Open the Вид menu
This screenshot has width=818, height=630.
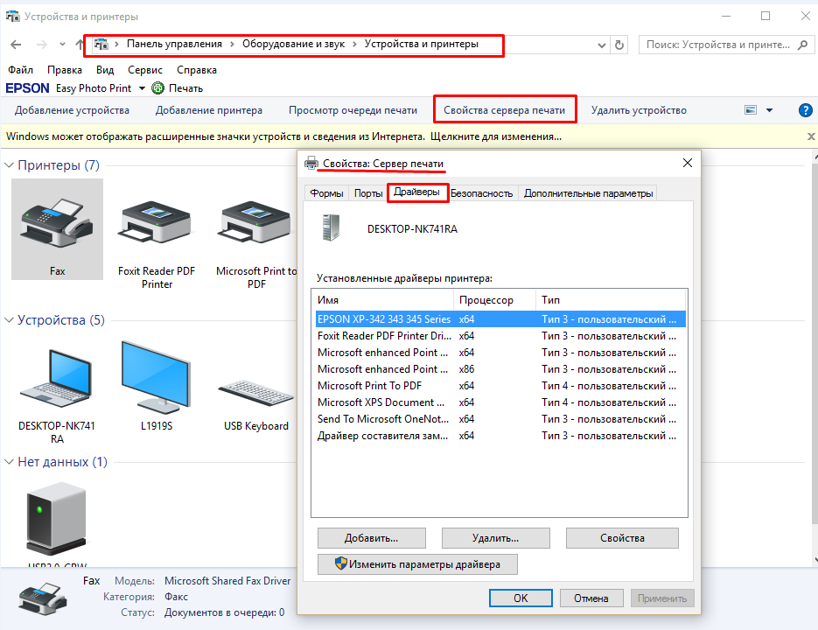tap(105, 70)
